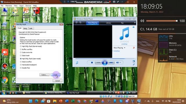The height and width of the screenshot is (104, 186).
Task: Click Cancel in Not My Fault dialog
Action: pos(58,81)
